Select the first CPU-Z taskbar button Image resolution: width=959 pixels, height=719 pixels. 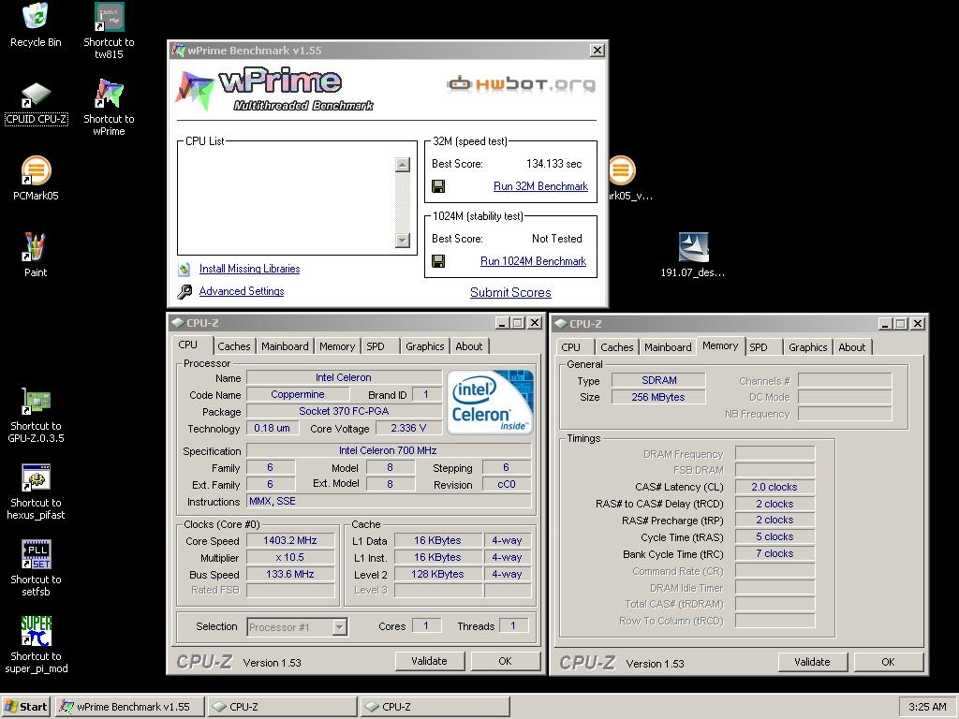tap(282, 707)
